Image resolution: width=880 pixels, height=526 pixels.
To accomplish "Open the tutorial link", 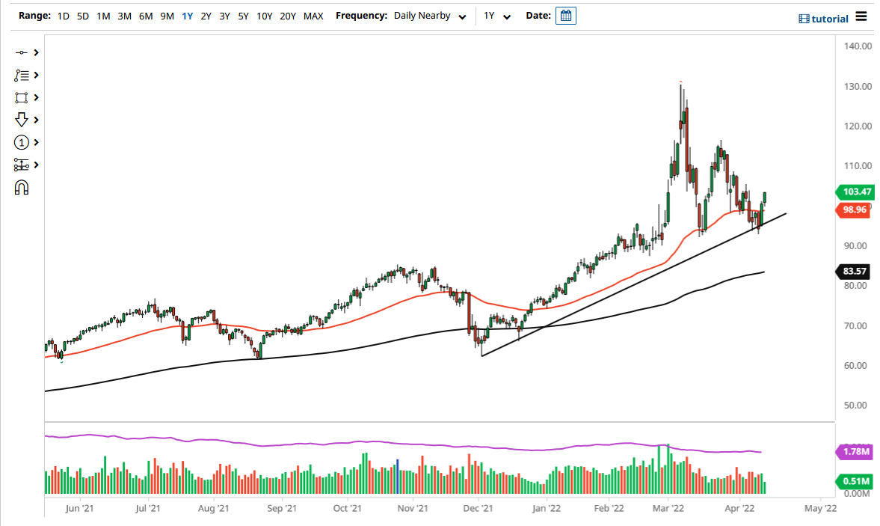I will pyautogui.click(x=829, y=19).
